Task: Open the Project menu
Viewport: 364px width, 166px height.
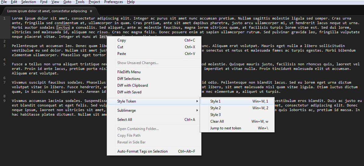Action: 94,2
